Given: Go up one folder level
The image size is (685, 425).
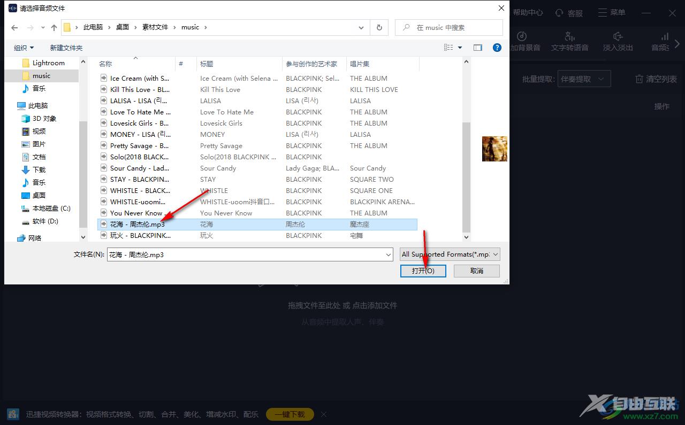Looking at the screenshot, I should point(54,27).
